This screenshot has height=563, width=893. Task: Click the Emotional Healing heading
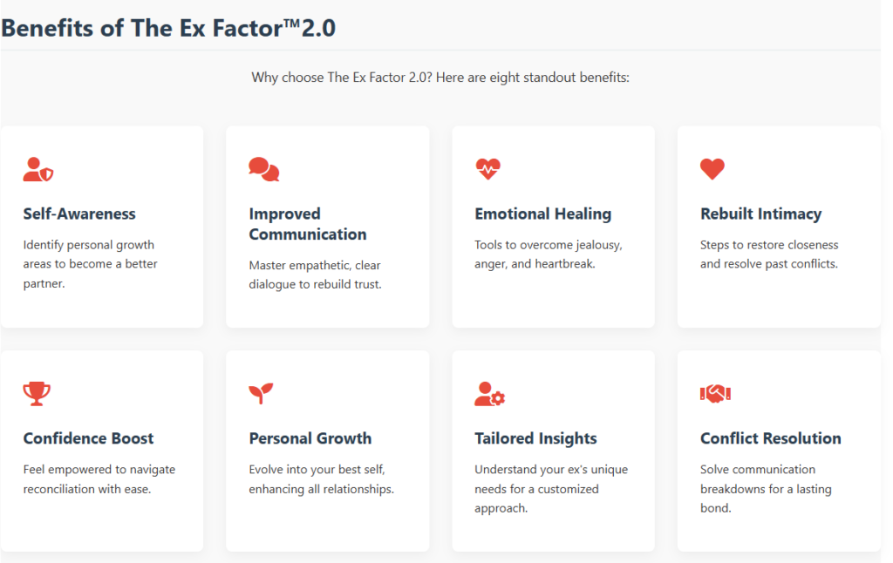[x=542, y=214]
